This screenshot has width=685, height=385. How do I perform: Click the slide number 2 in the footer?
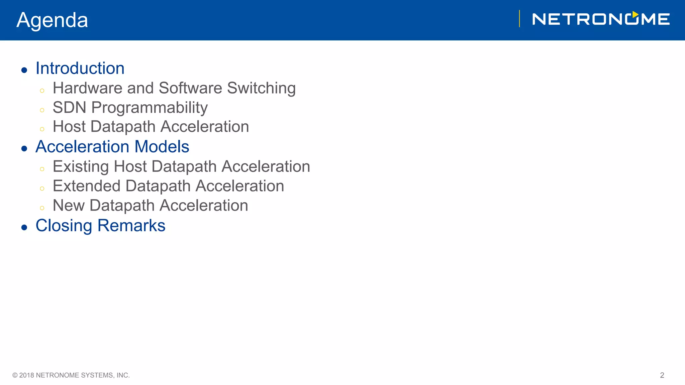(x=662, y=375)
